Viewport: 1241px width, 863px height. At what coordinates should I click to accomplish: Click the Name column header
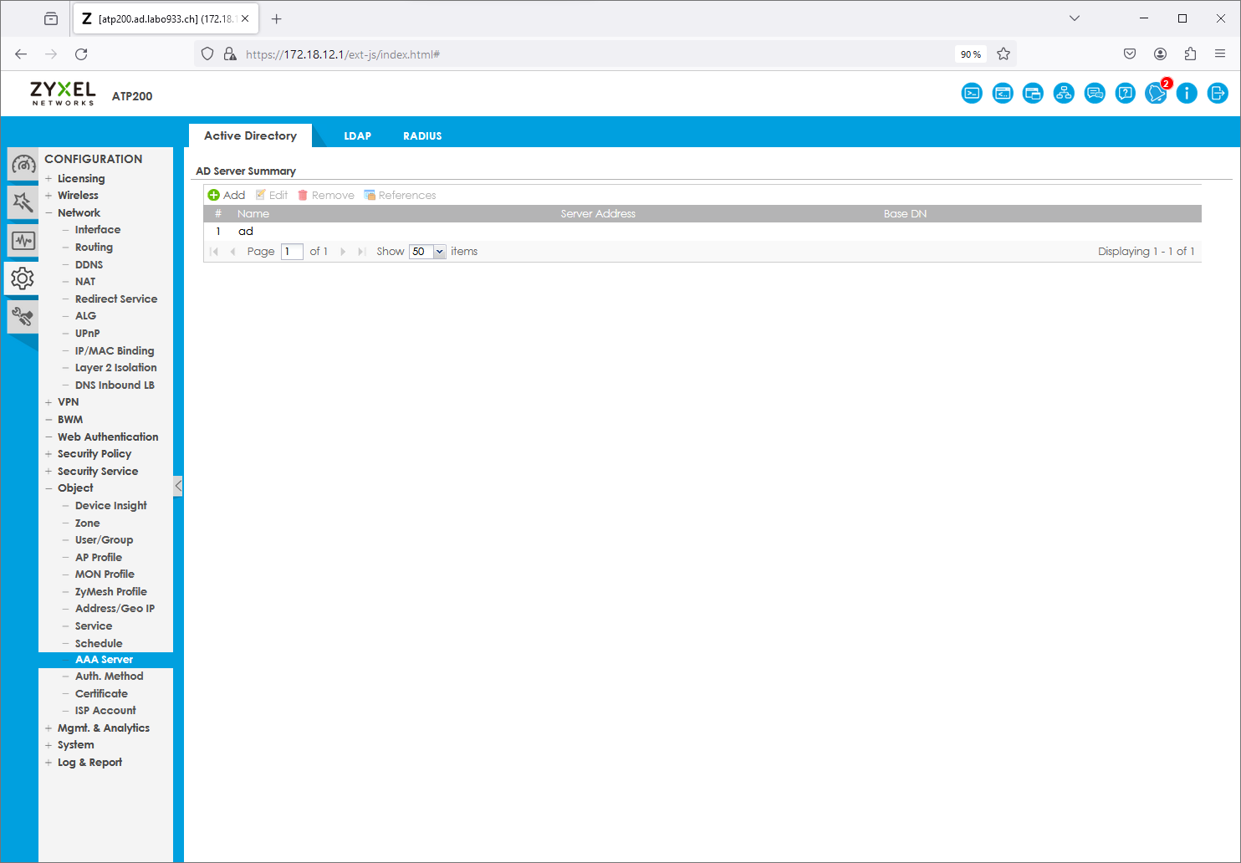click(x=253, y=214)
